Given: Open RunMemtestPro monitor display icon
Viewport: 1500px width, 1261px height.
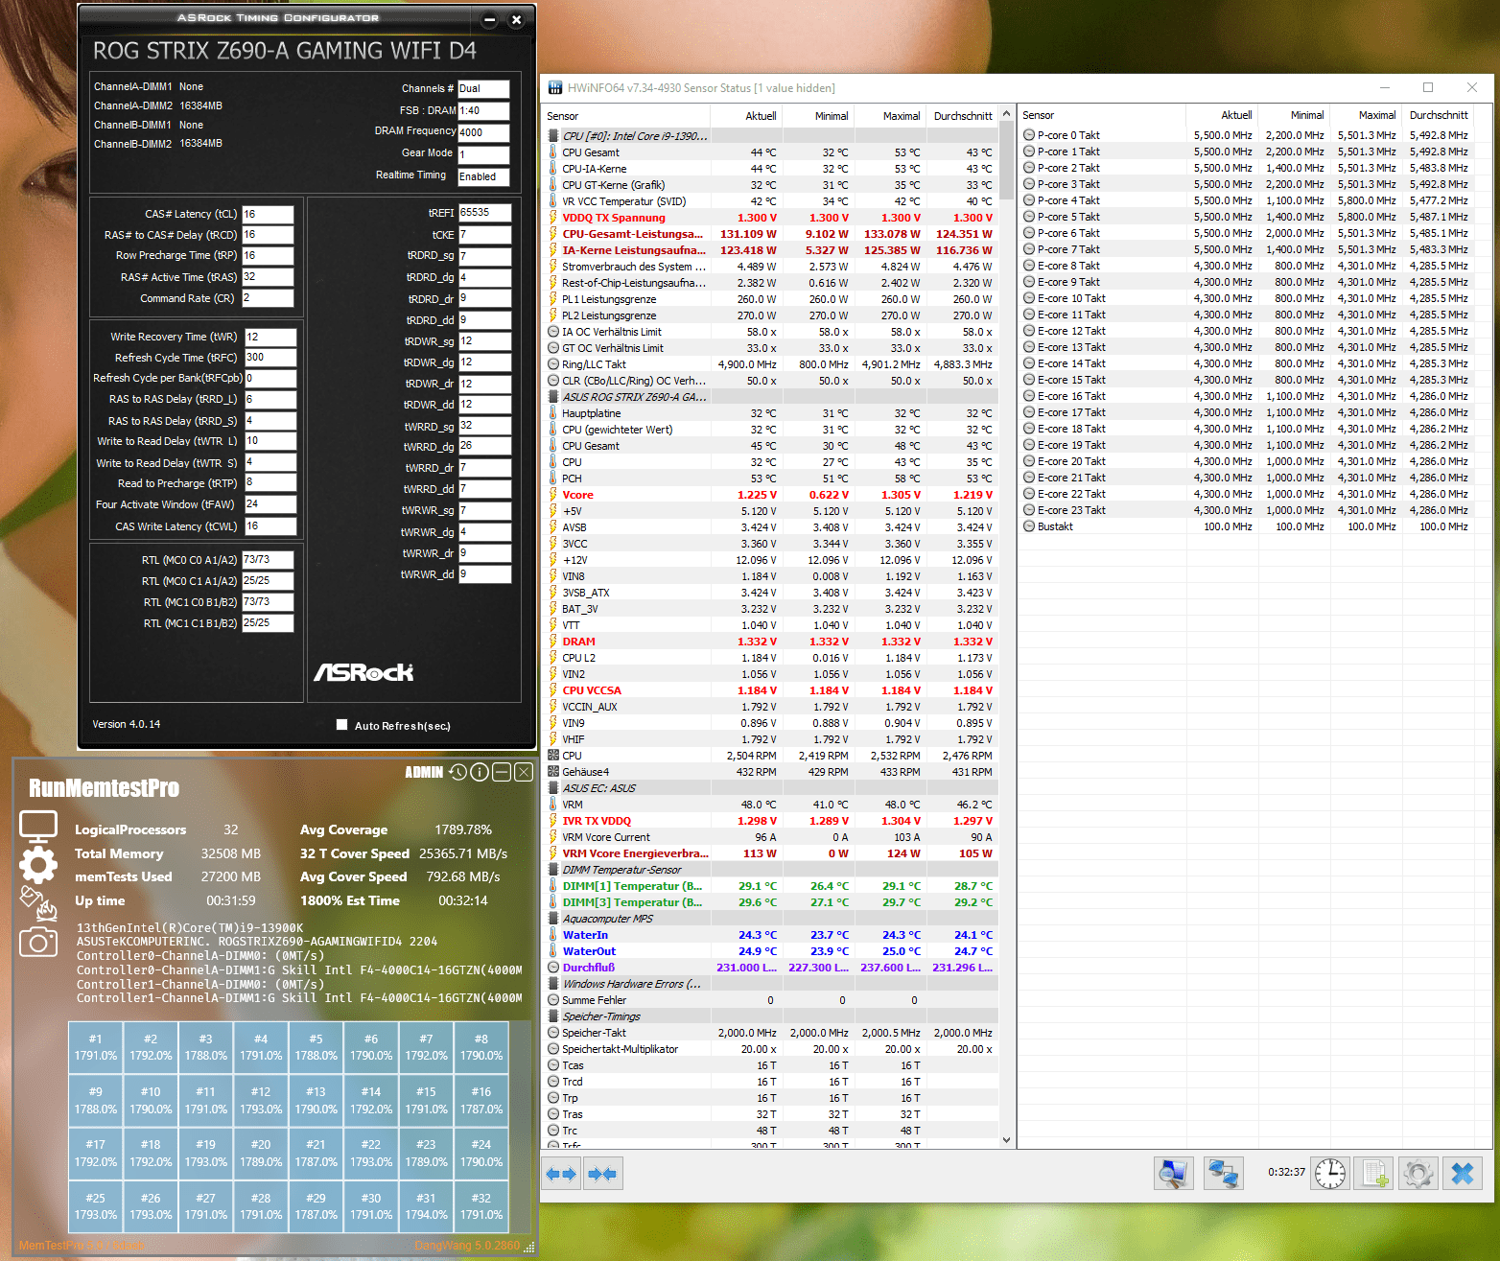Looking at the screenshot, I should coord(38,826).
